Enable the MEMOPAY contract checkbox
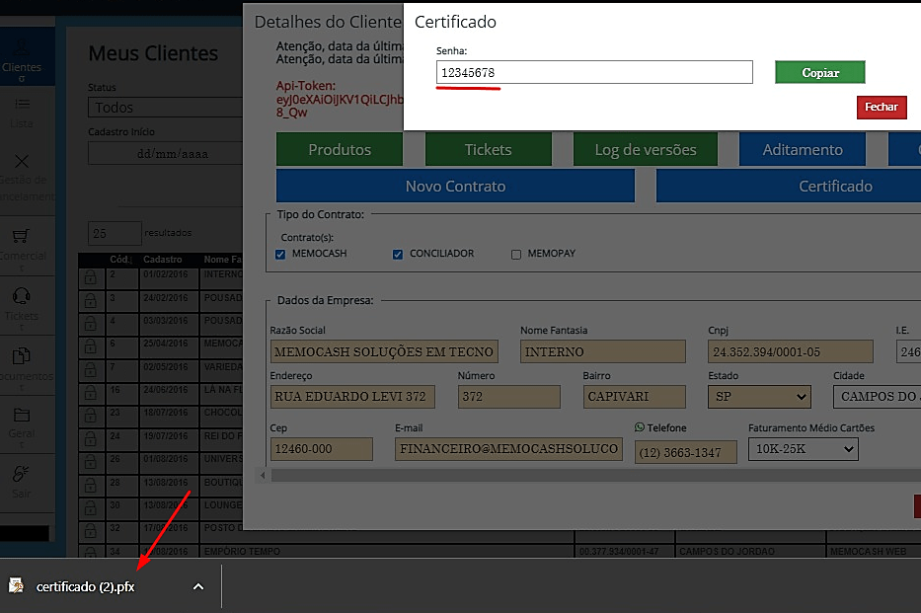The height and width of the screenshot is (613, 921). pyautogui.click(x=515, y=255)
